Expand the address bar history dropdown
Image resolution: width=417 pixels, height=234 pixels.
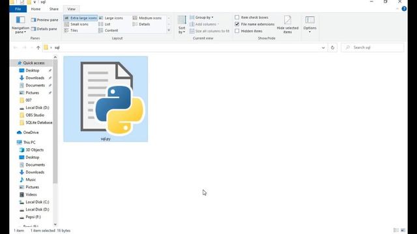click(323, 47)
